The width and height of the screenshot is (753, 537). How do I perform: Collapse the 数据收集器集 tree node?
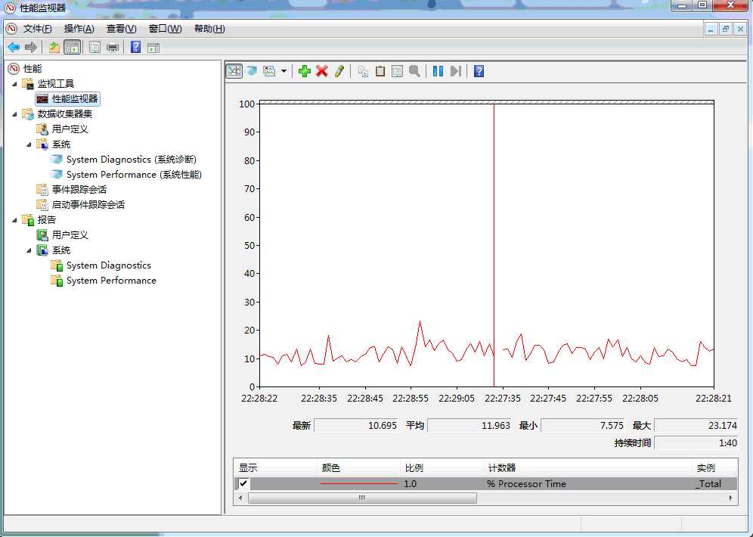tap(14, 114)
